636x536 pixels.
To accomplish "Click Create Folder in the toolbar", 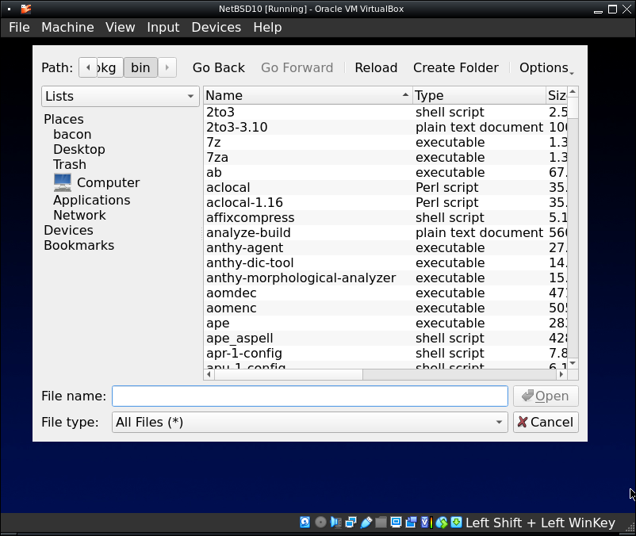I will click(455, 67).
